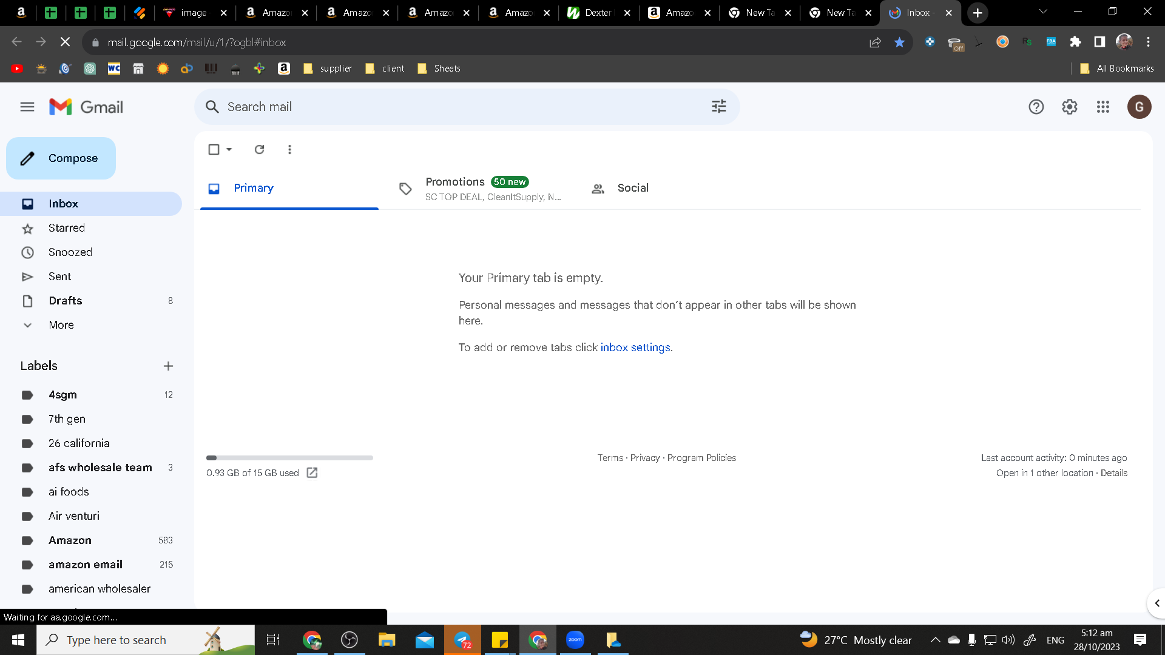Open Chrome menu three dots
The height and width of the screenshot is (655, 1165).
click(x=1148, y=42)
